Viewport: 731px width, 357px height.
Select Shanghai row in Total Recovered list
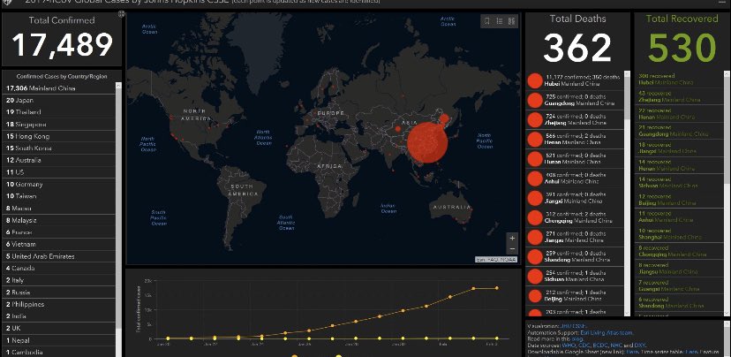[679, 234]
